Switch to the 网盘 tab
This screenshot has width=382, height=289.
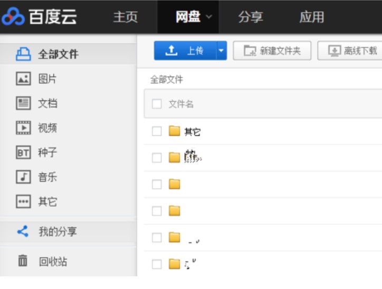point(188,17)
